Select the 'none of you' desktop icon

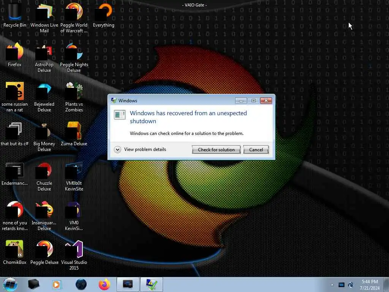click(x=15, y=216)
